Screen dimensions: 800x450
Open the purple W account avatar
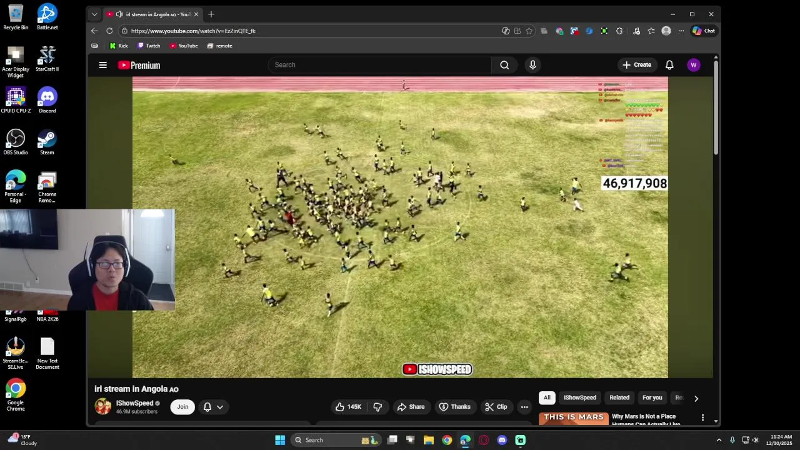[x=693, y=65]
